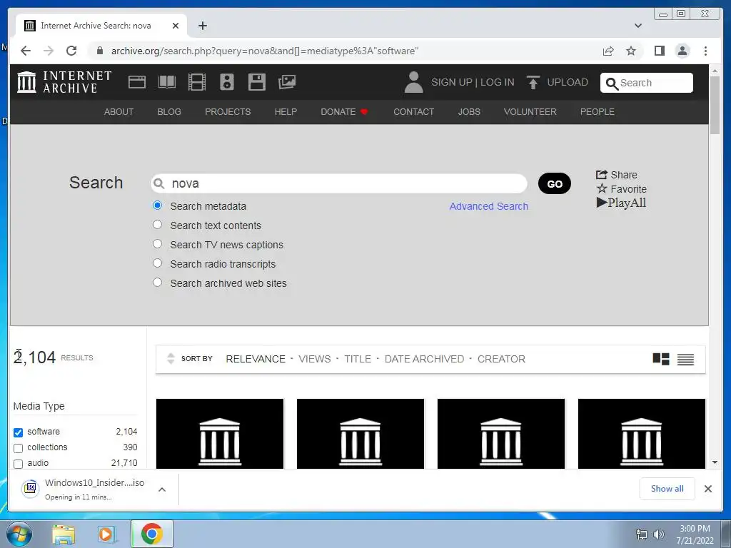Click SIGN UP link

(x=452, y=82)
